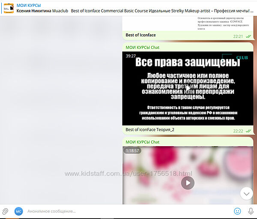Click the paperclip attach file icon
The image size is (257, 219).
pyautogui.click(x=5, y=211)
